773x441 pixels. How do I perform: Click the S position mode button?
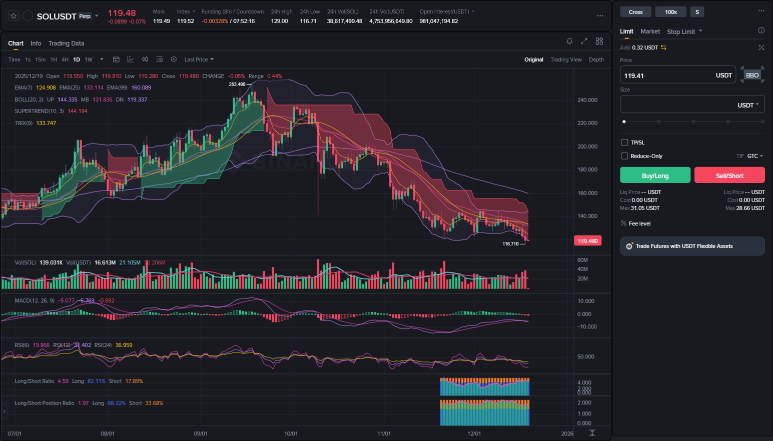point(697,12)
